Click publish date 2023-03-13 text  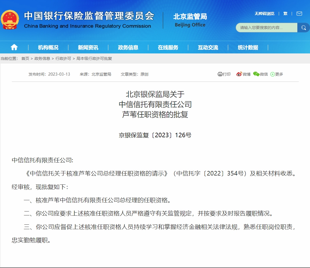point(59,74)
